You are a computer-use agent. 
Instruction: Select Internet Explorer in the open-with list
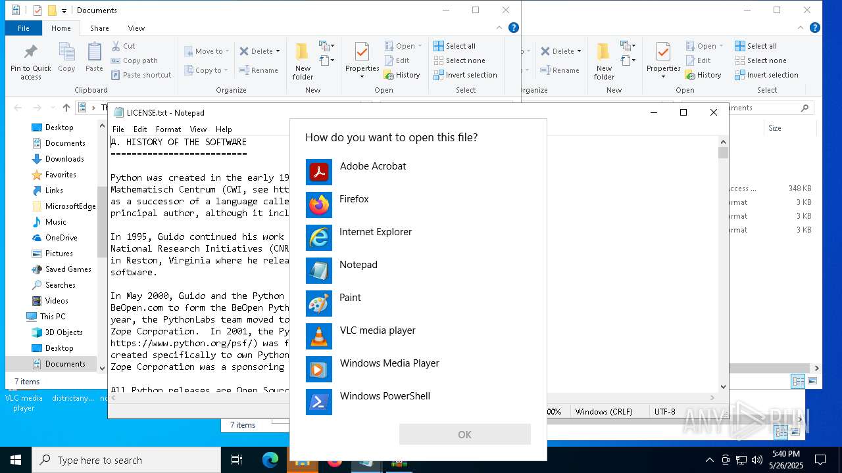(418, 238)
